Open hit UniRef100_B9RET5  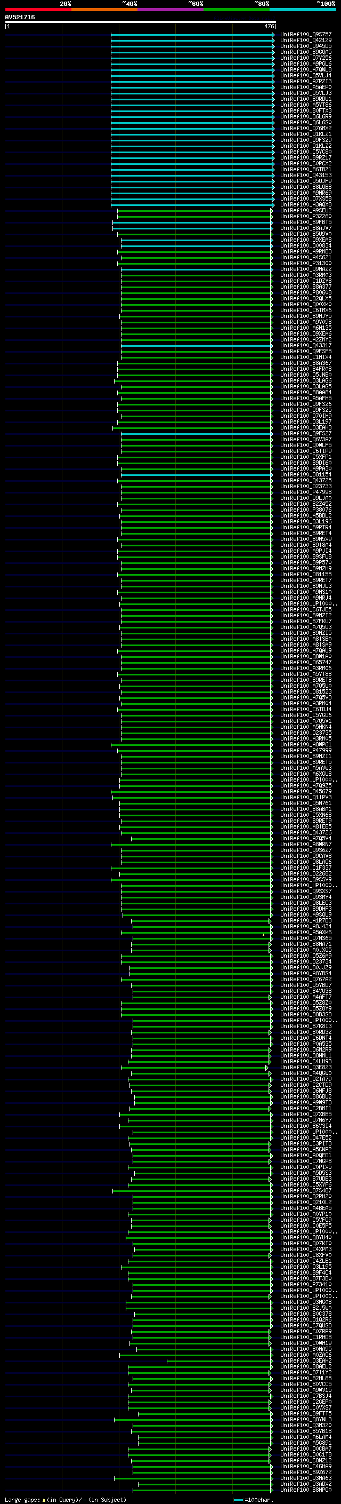[306, 762]
